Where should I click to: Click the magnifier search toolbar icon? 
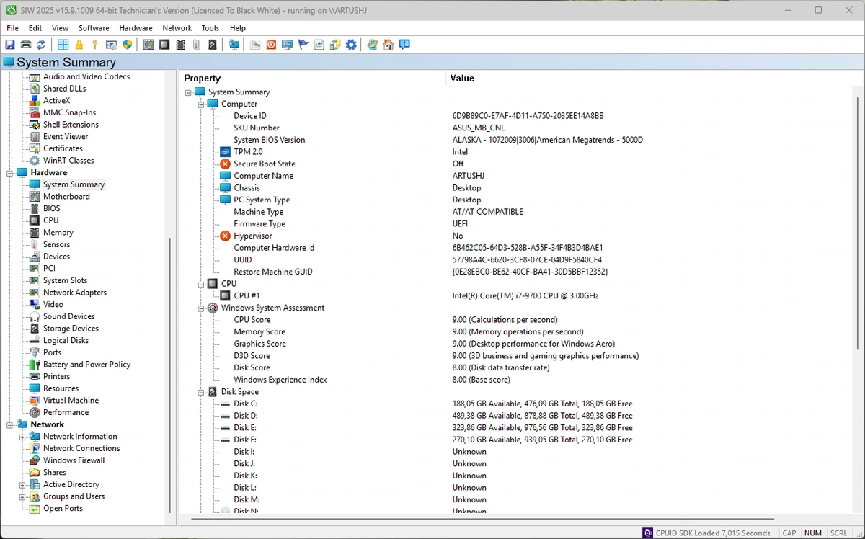(255, 45)
